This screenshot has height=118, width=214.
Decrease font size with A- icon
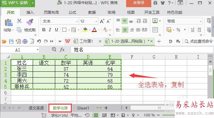click(109, 21)
